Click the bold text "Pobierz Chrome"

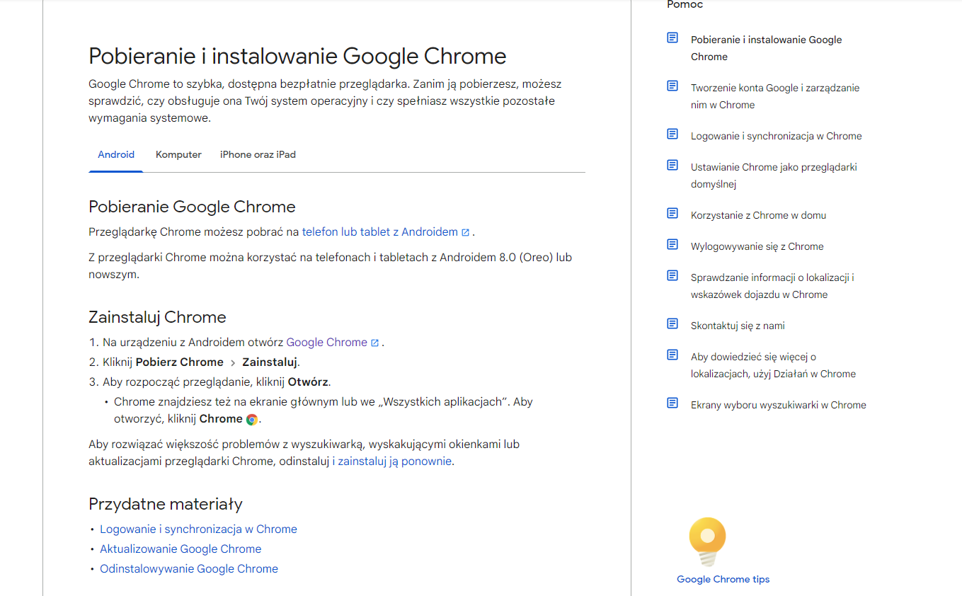tap(180, 362)
